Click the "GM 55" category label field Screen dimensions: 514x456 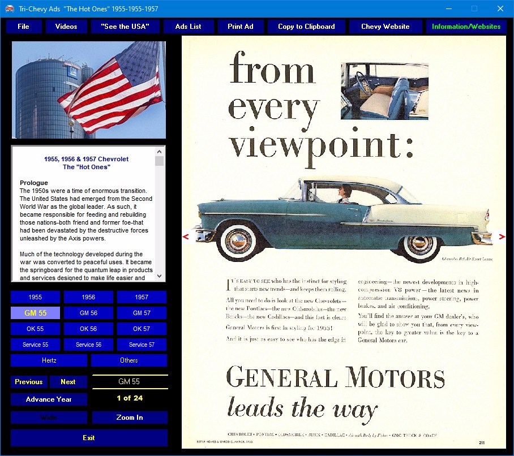coord(130,382)
